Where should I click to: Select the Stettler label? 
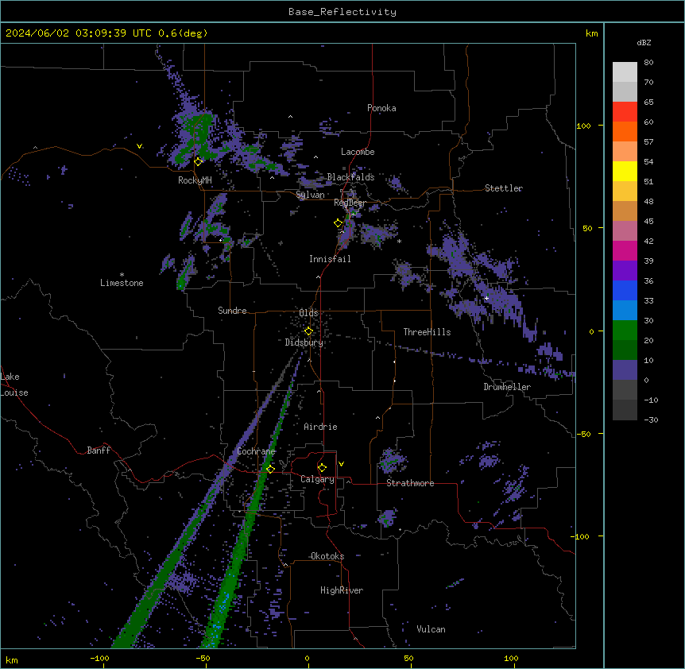(504, 188)
